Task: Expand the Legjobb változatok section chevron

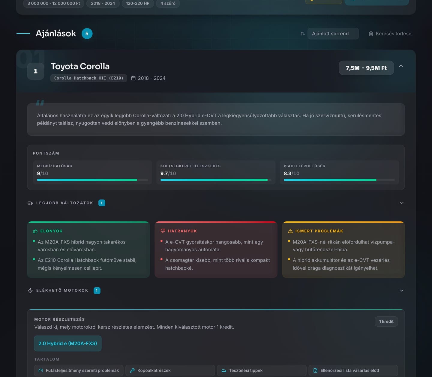Action: (x=402, y=203)
